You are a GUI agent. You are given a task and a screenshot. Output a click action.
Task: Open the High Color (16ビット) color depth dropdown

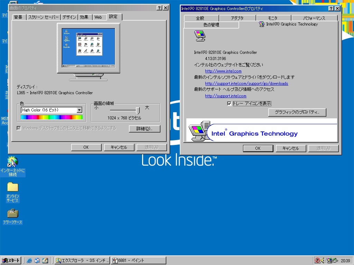pyautogui.click(x=80, y=110)
